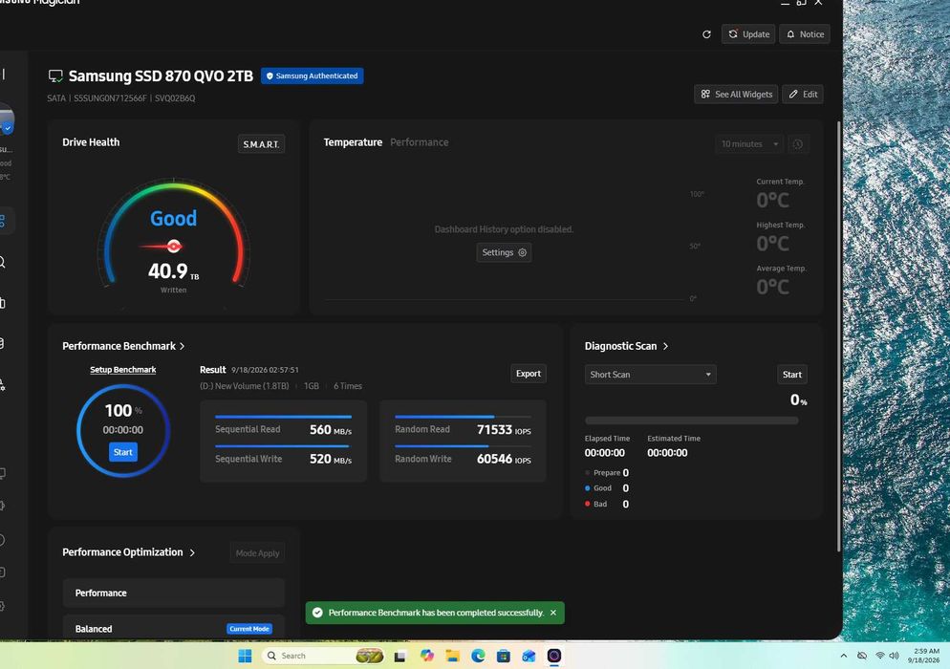Click the Random Read 71533 IOPS value
This screenshot has height=669, width=950.
(x=504, y=430)
